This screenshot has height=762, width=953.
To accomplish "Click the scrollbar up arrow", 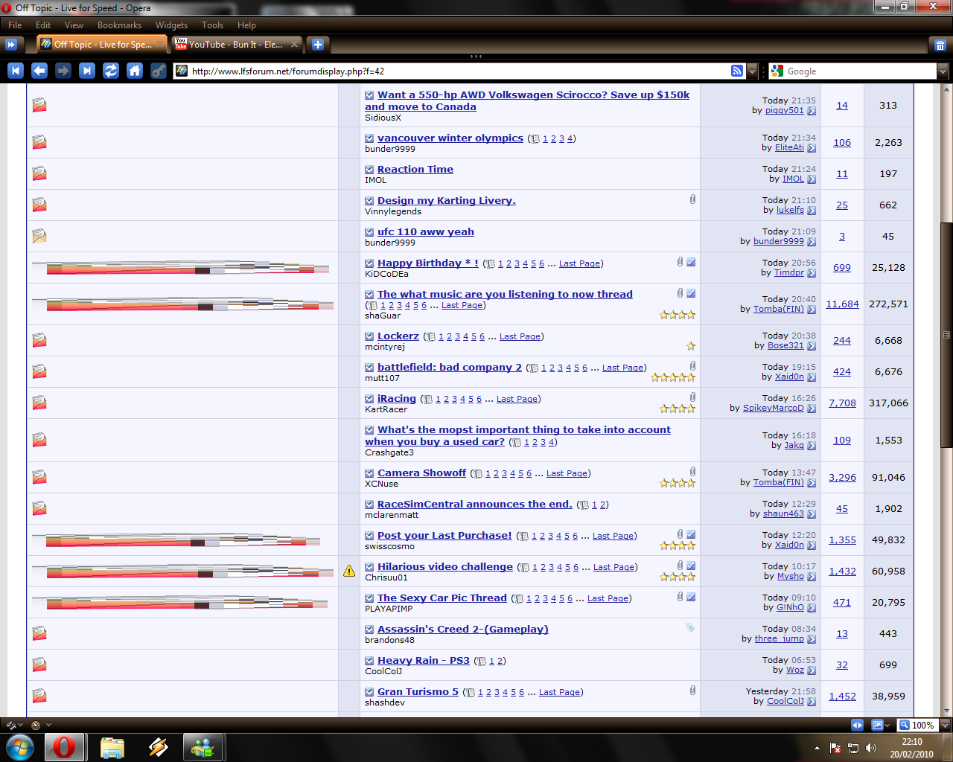I will pos(947,89).
